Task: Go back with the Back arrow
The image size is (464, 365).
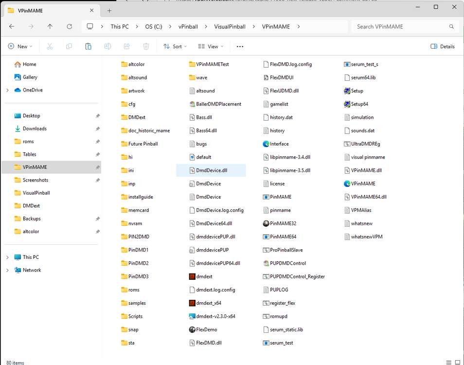Action: coord(12,27)
